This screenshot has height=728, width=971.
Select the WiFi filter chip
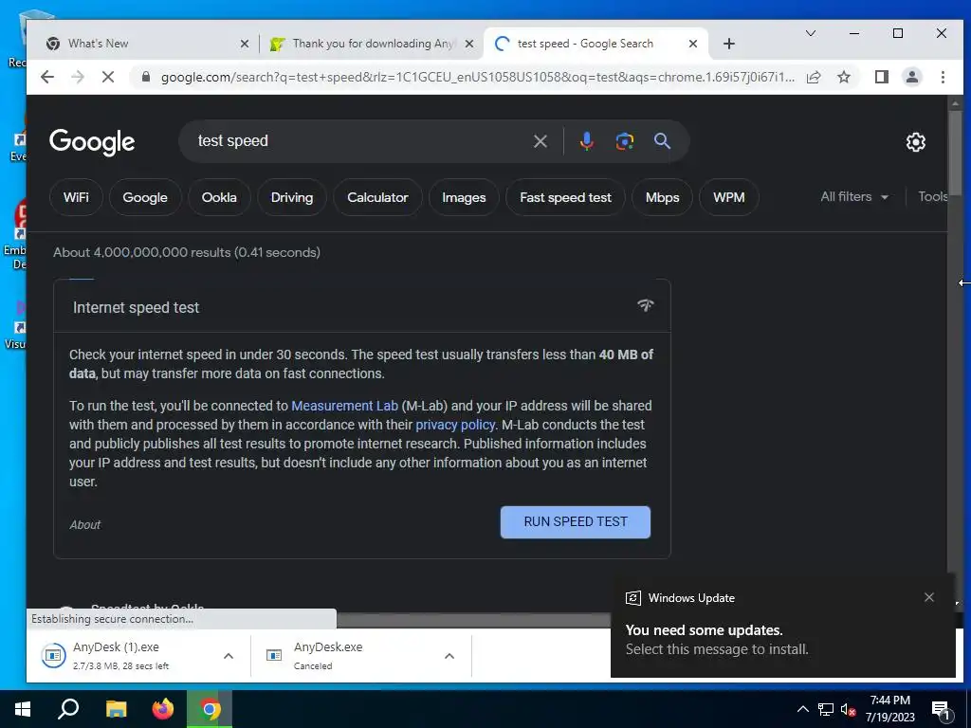pos(76,197)
